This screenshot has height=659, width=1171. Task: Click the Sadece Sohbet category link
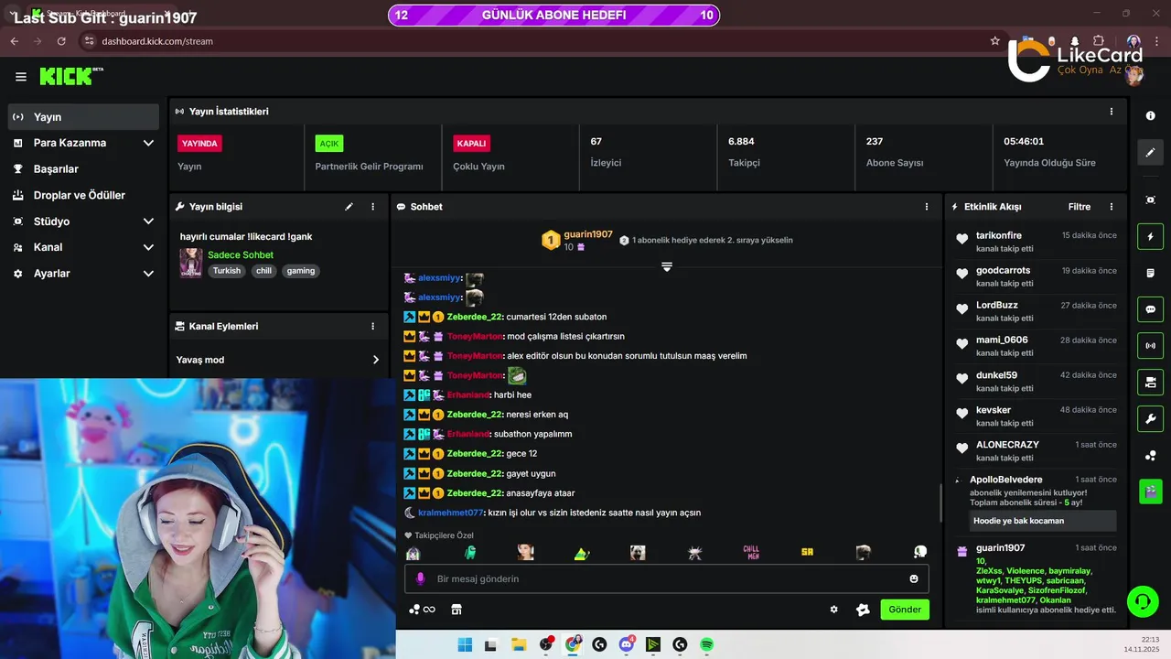point(241,255)
